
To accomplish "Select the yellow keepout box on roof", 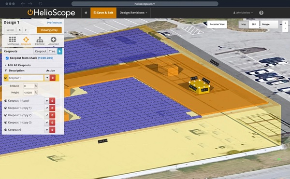I will pos(200,87).
